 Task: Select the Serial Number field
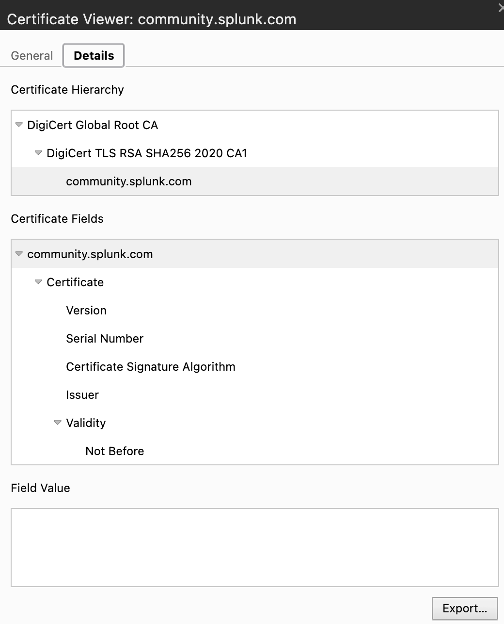tap(104, 338)
